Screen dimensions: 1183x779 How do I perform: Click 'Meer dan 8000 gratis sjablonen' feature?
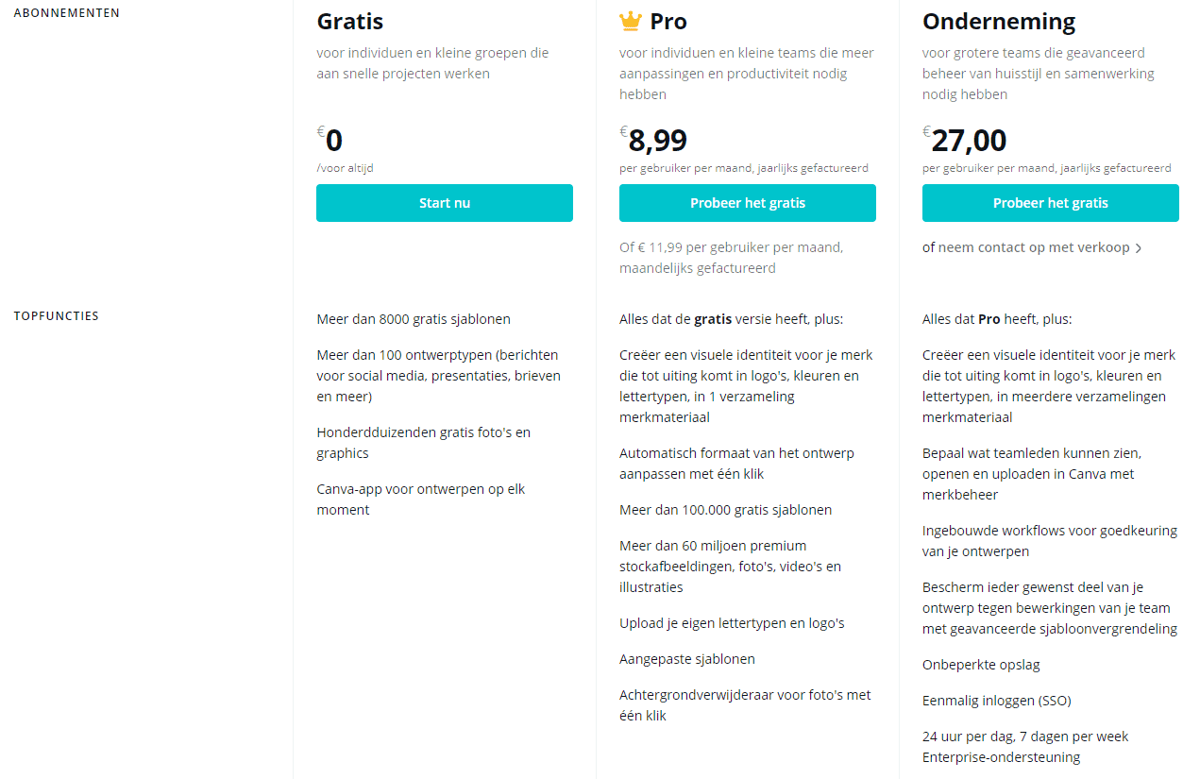414,319
